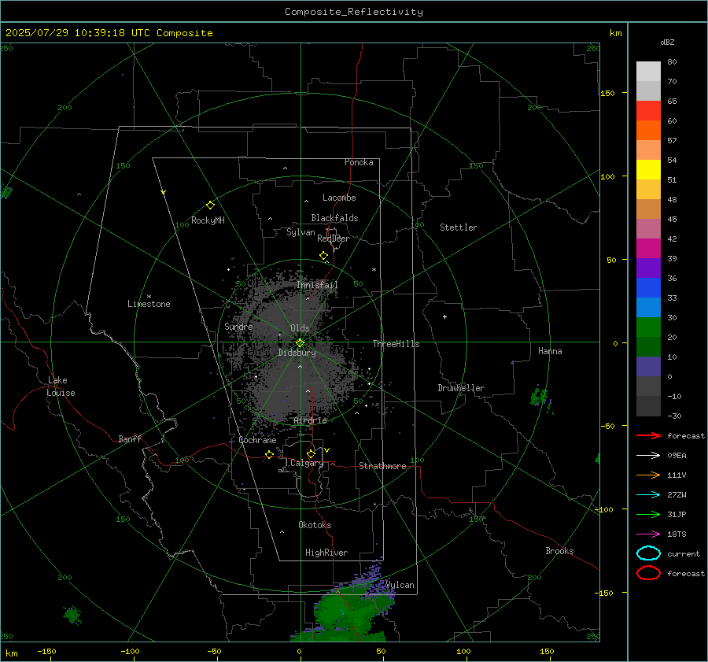708x662 pixels.
Task: Click the Okotoks city label
Action: [315, 525]
